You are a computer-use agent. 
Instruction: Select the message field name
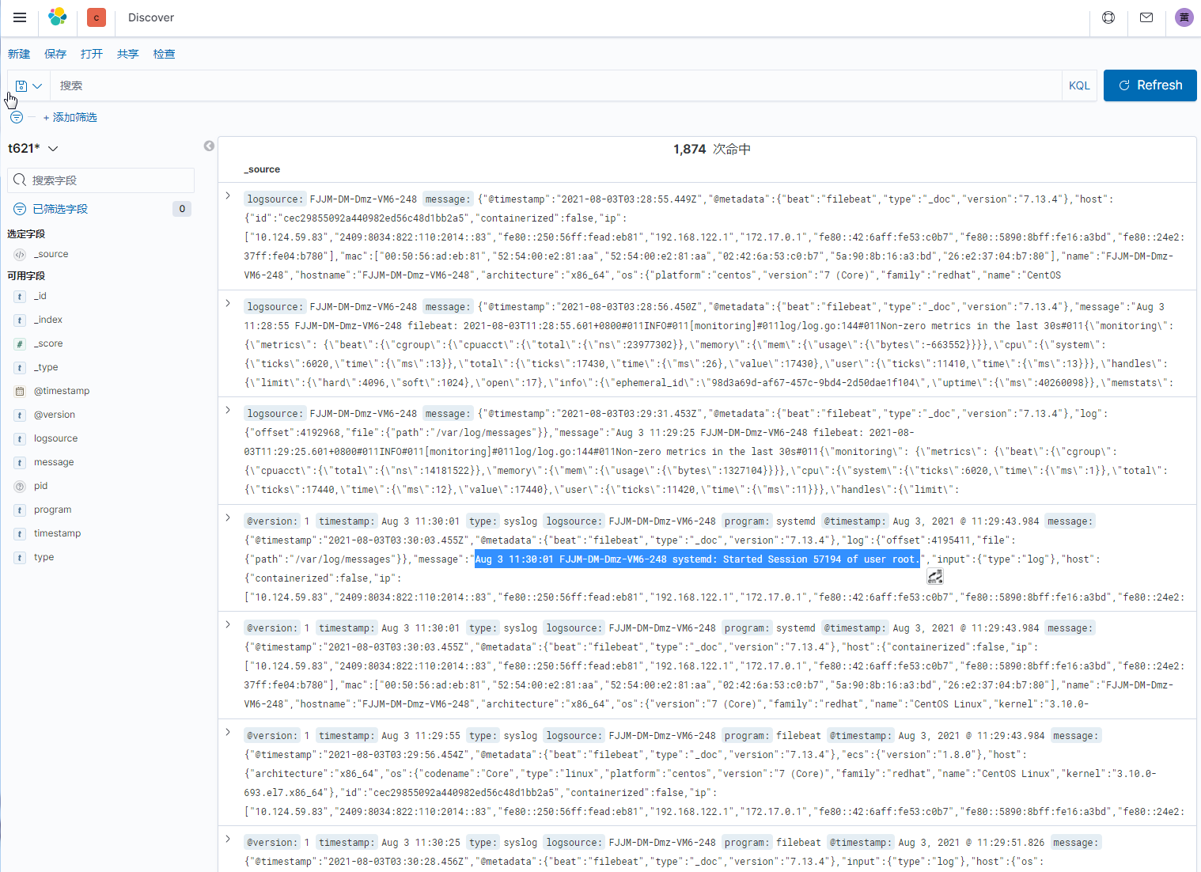[x=54, y=463]
